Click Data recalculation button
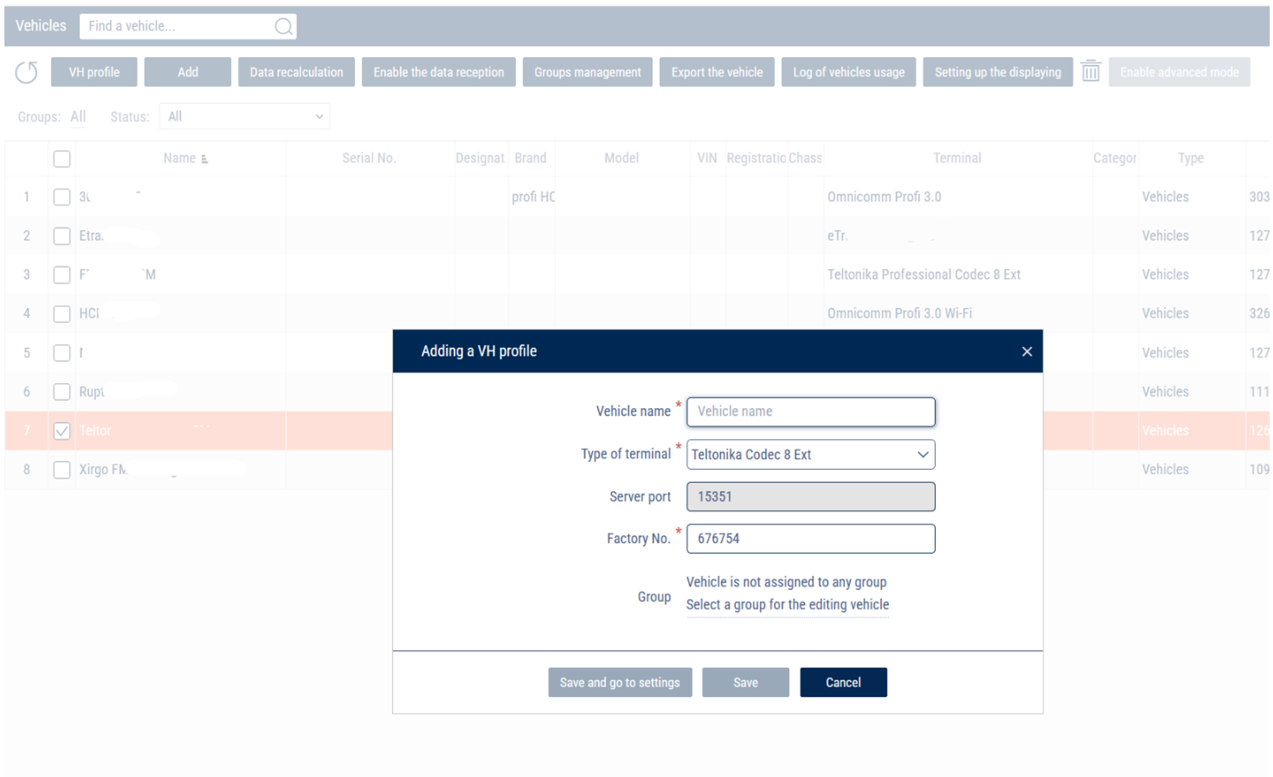The width and height of the screenshot is (1273, 777). [296, 72]
